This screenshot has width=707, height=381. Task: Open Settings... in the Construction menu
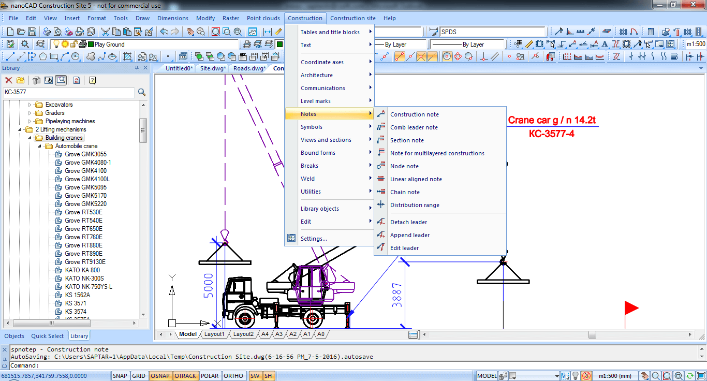pyautogui.click(x=314, y=239)
